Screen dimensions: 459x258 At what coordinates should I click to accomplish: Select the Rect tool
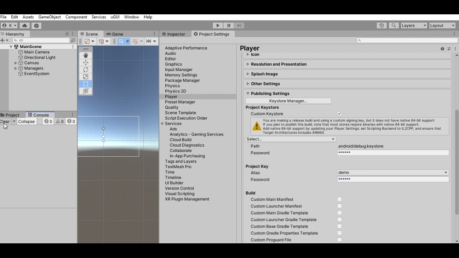85,84
